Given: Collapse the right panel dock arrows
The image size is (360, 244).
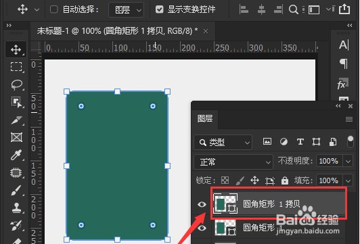Looking at the screenshot, I should (349, 25).
